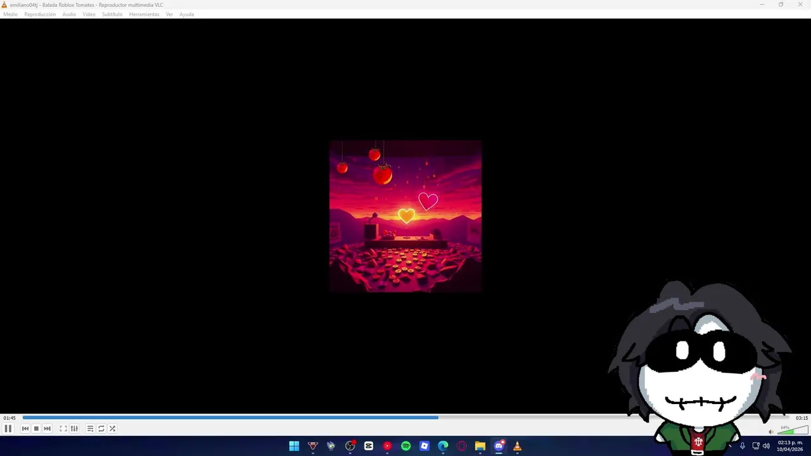Viewport: 811px width, 456px height.
Task: Click the album cover art image
Action: coord(405,217)
